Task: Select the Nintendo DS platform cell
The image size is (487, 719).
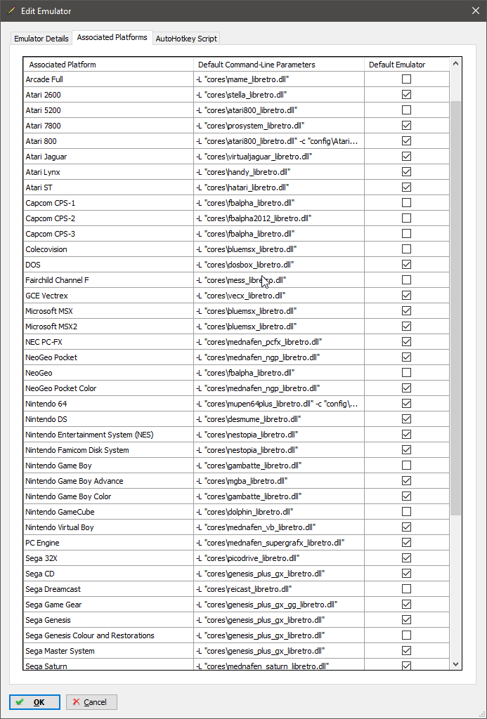Action: tap(108, 419)
